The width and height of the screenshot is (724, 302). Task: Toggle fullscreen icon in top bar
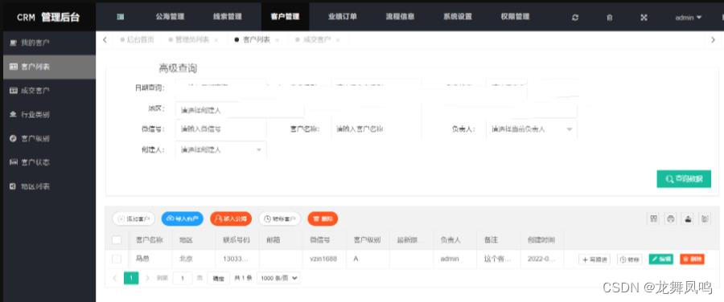644,17
